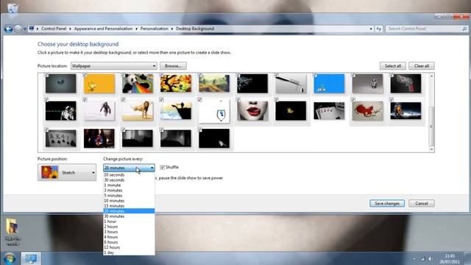Viewport: 471px width, 265px height.
Task: Choose 10 seconds interval
Action: (130, 175)
